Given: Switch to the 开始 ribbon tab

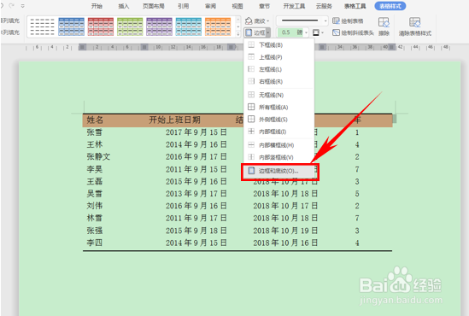Looking at the screenshot, I should (97, 6).
